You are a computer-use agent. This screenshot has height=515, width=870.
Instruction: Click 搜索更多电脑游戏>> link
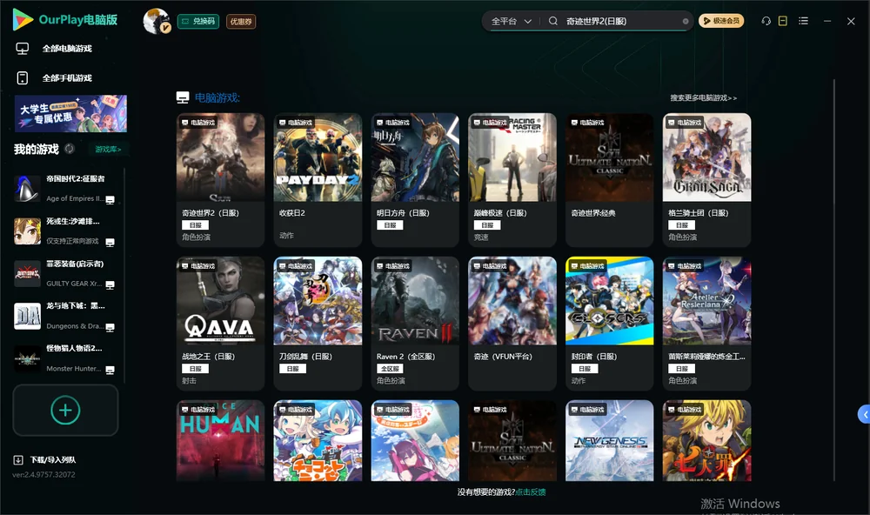703,98
